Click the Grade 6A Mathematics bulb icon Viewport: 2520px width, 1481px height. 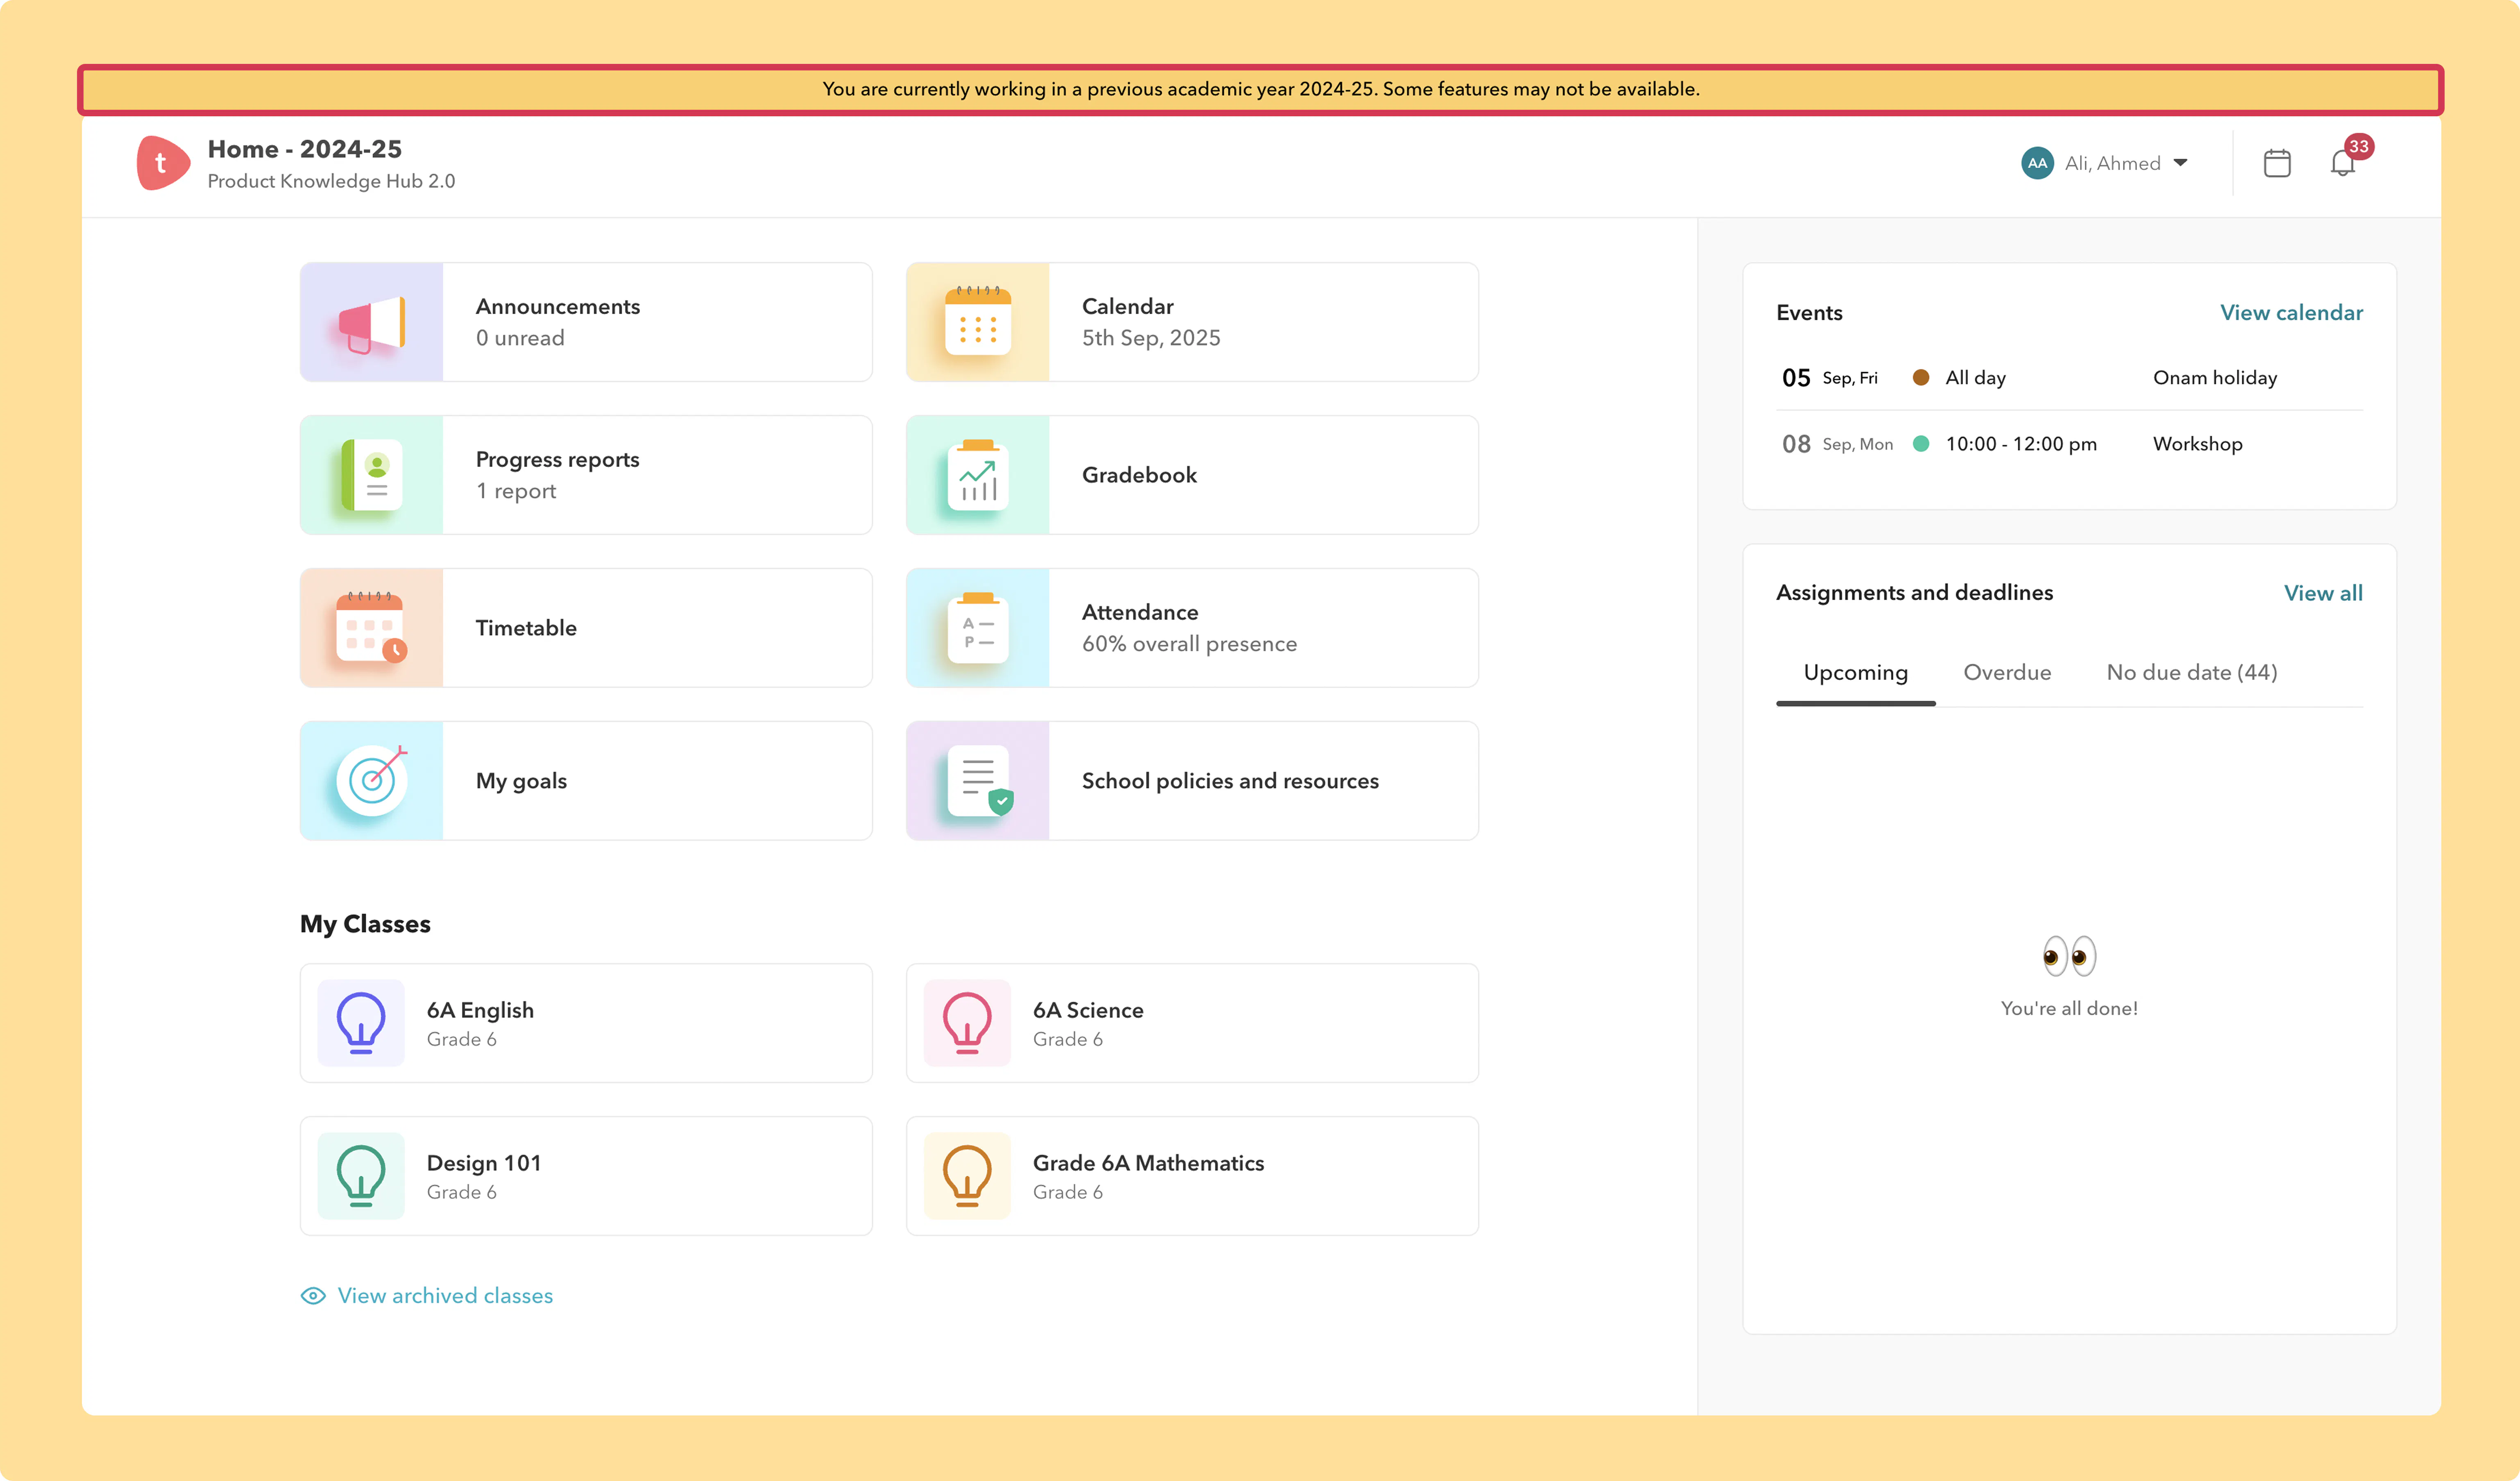click(967, 1176)
